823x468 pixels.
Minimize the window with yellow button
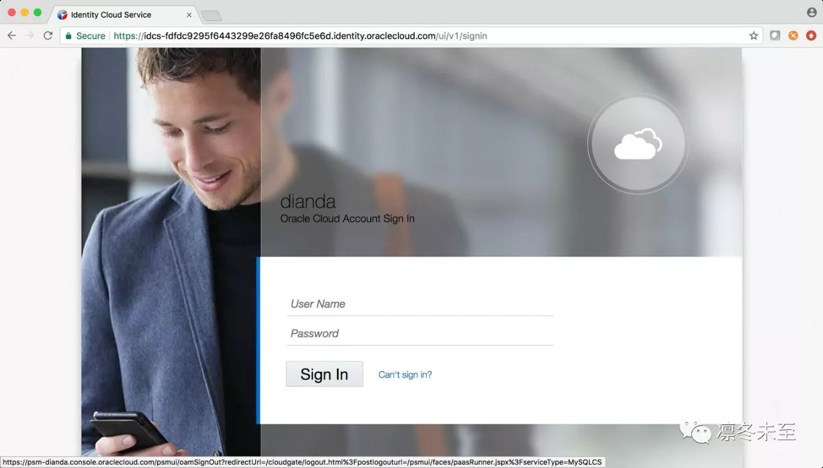pos(24,13)
